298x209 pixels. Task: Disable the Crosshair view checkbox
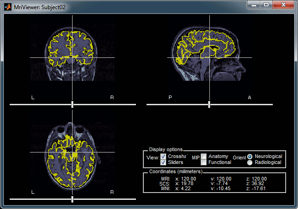(x=163, y=157)
